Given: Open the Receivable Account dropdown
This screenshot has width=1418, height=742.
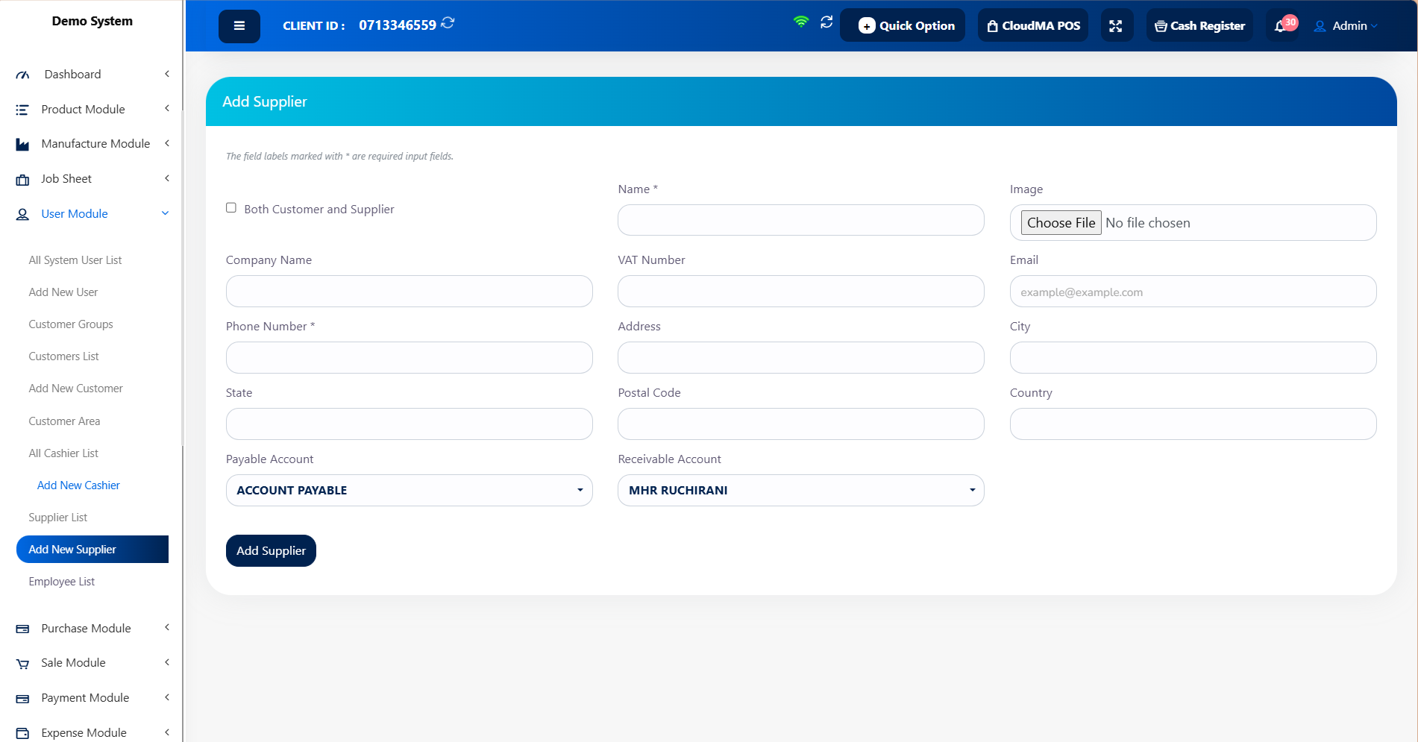Looking at the screenshot, I should [x=801, y=490].
